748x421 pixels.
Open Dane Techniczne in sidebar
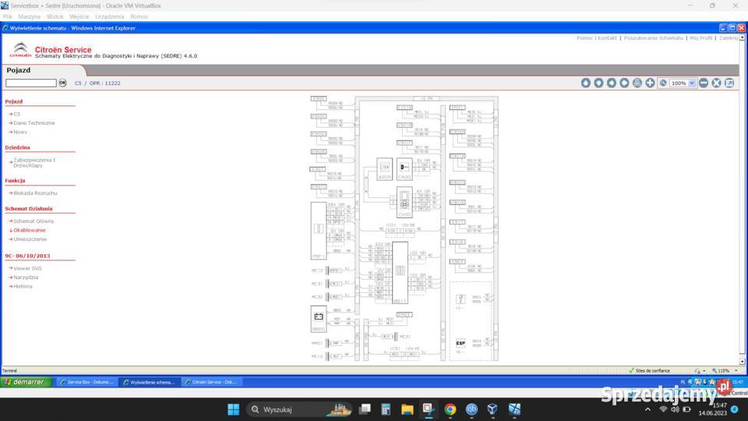[34, 122]
